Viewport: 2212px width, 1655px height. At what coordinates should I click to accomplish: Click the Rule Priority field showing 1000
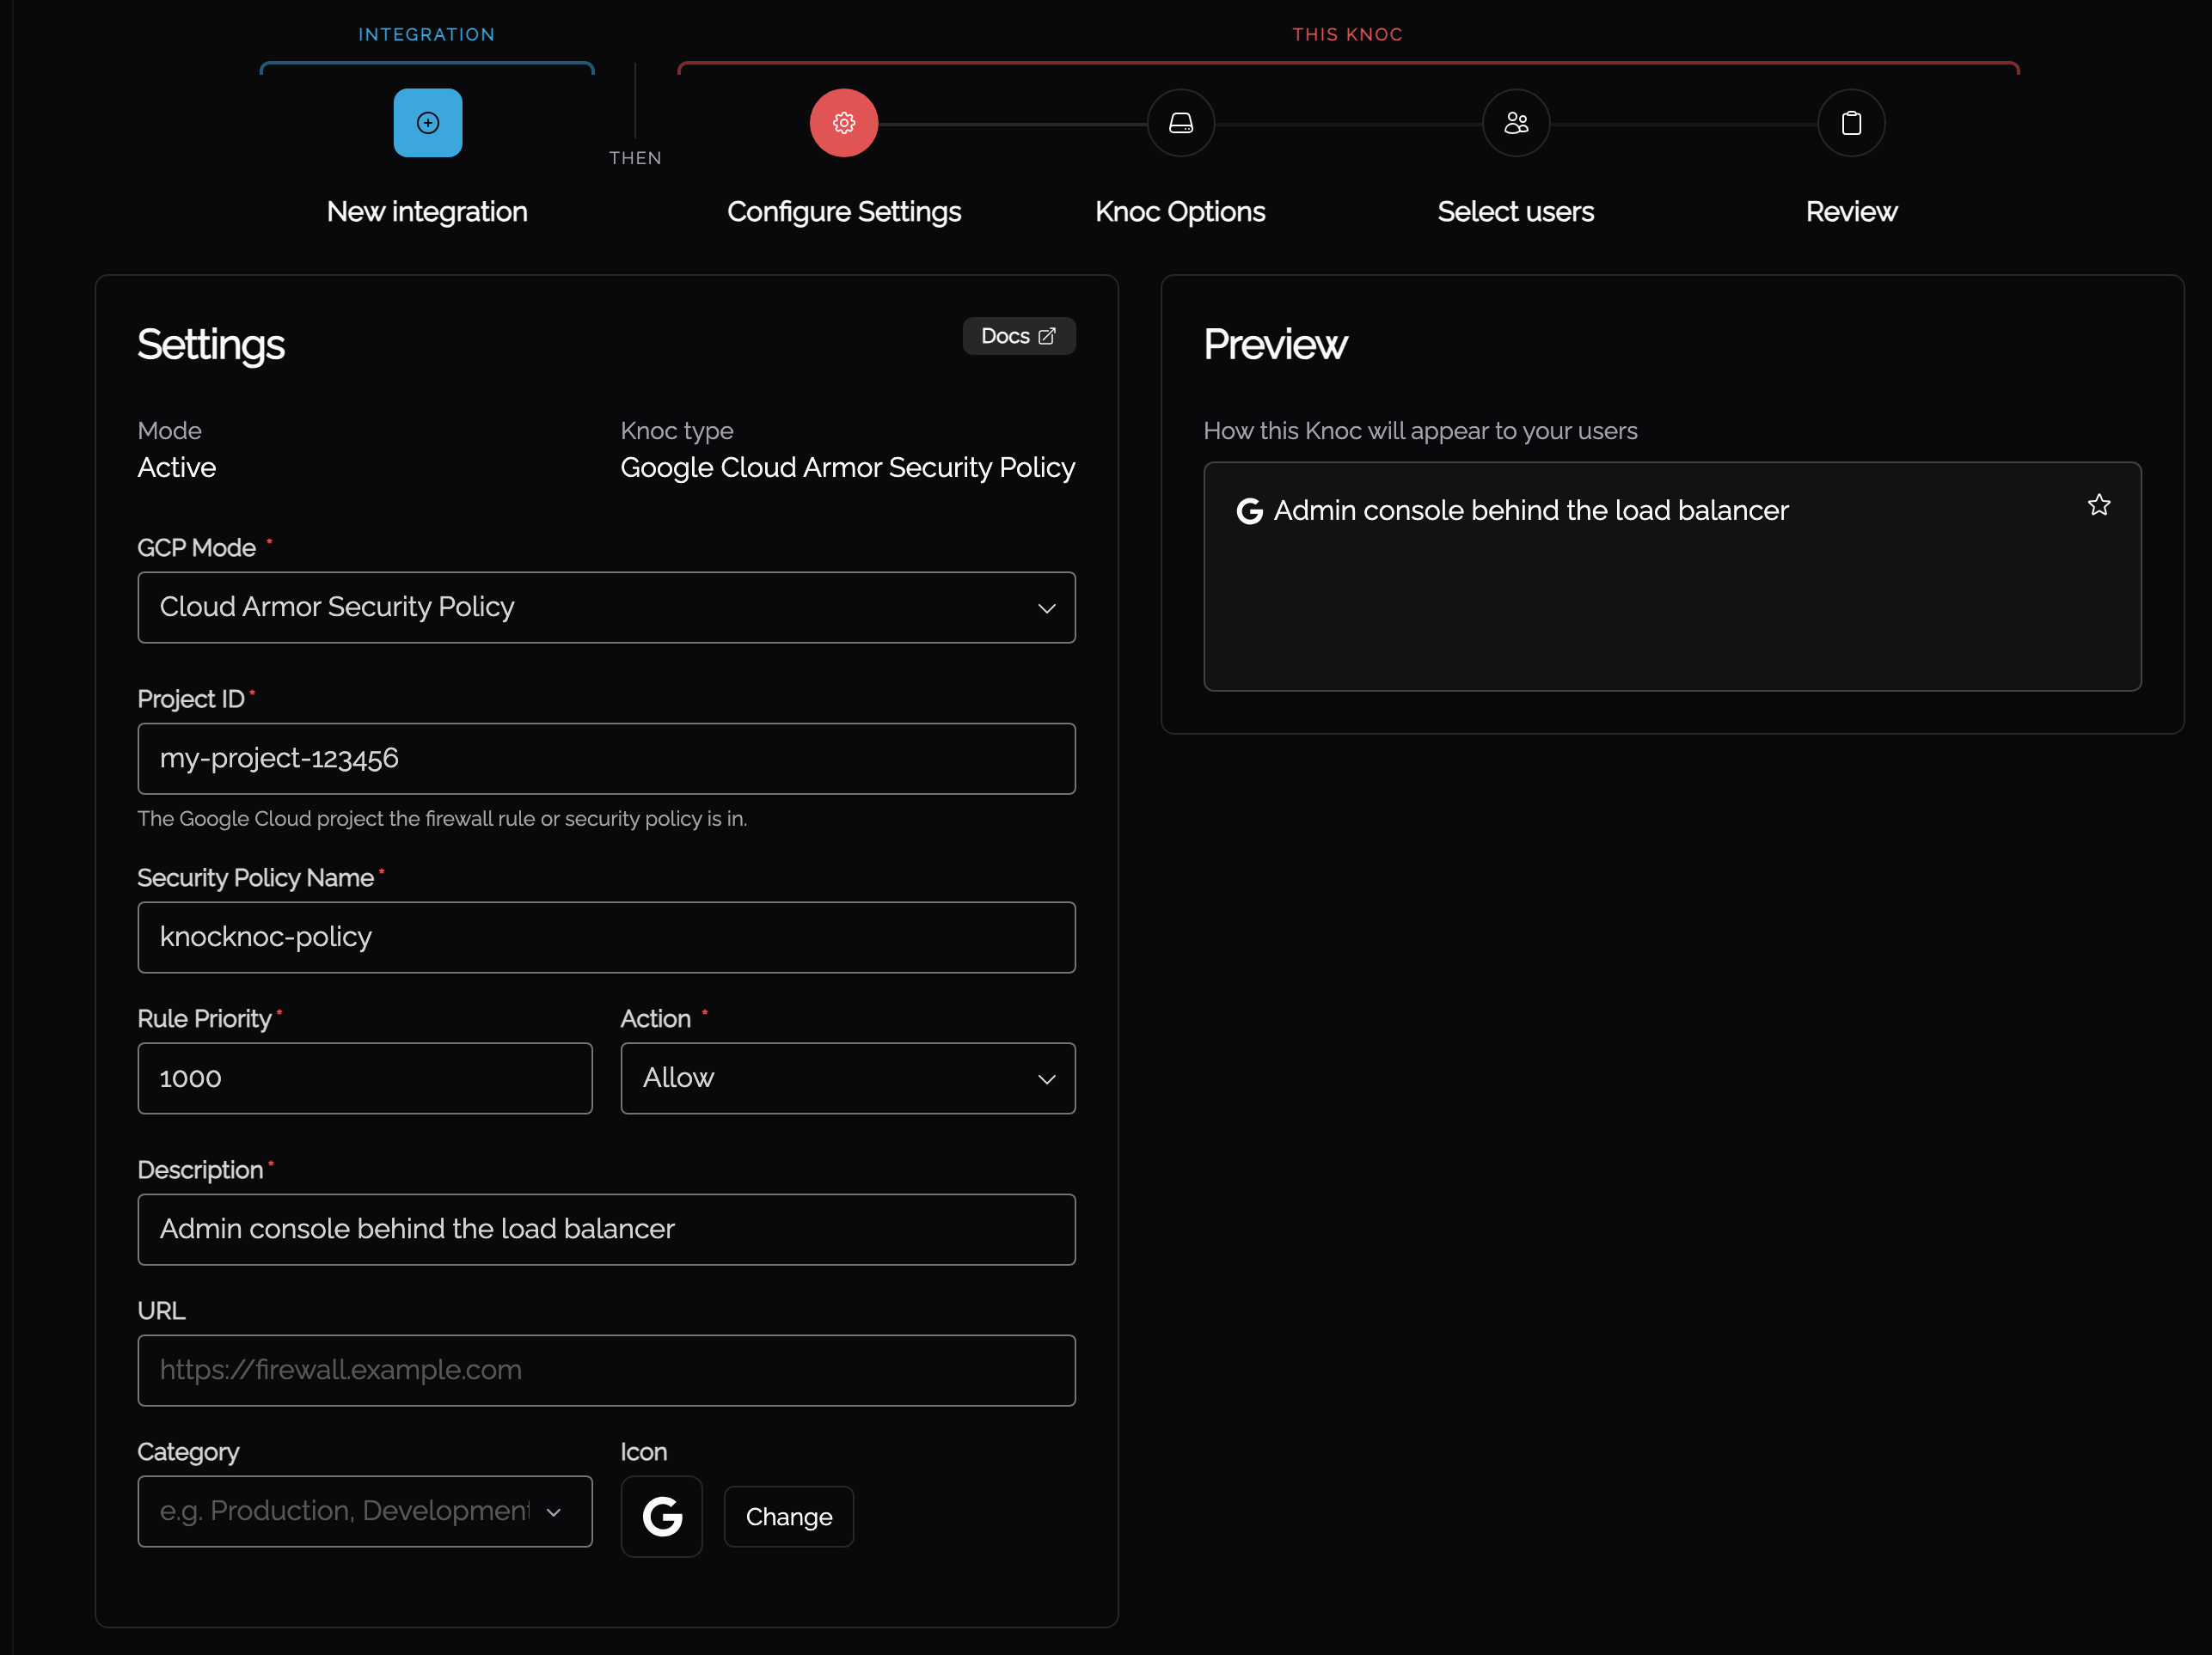[365, 1078]
